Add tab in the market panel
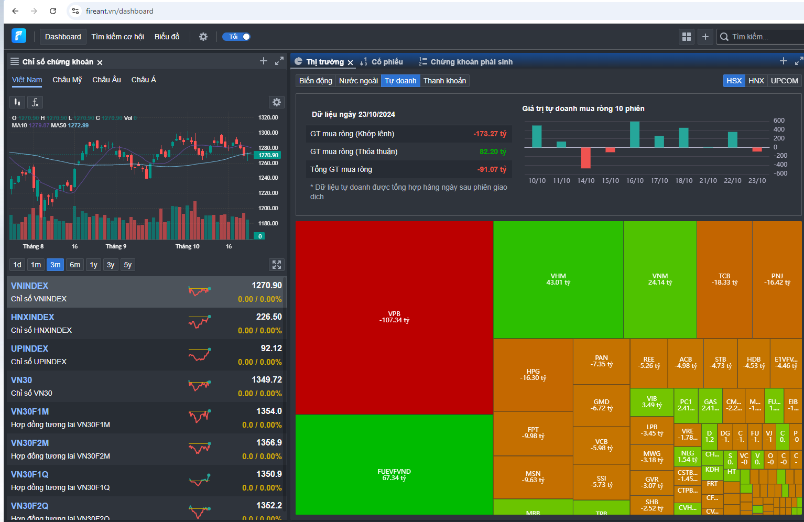804x522 pixels. pos(784,61)
